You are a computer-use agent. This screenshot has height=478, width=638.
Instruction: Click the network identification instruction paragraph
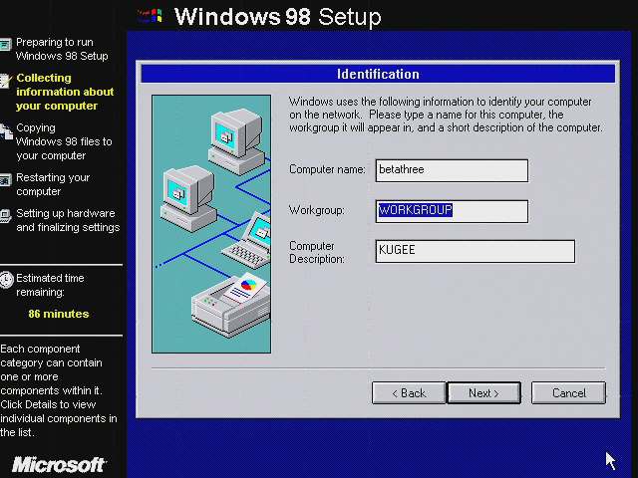tap(446, 115)
